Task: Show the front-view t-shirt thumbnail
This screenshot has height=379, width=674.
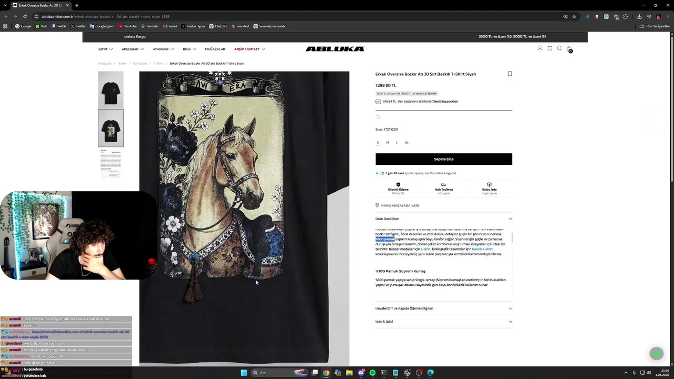Action: [x=111, y=90]
